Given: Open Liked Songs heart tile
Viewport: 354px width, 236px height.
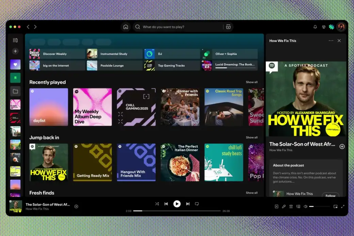Looking at the screenshot, I should (x=15, y=65).
